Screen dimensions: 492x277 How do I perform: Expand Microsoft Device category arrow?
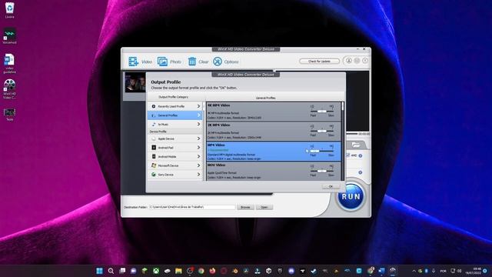coord(198,165)
